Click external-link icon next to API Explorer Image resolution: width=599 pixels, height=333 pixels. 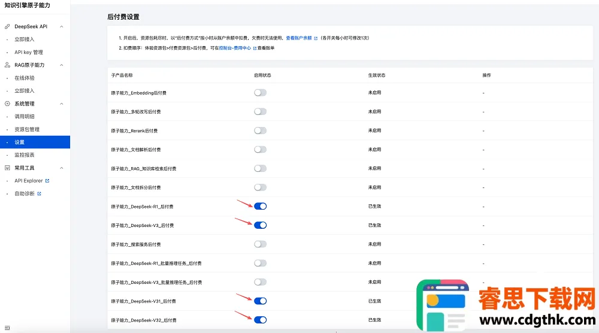point(47,181)
